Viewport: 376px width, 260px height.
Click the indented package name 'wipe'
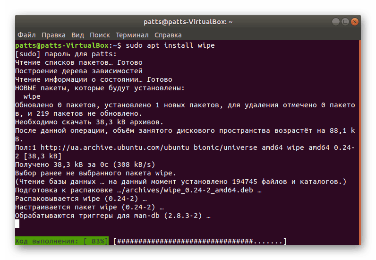32,97
